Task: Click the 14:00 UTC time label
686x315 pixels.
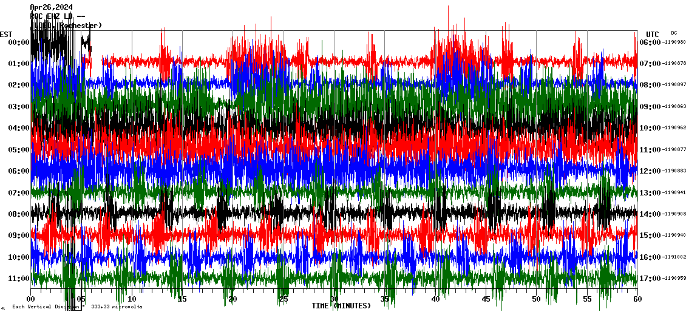Action: 650,214
